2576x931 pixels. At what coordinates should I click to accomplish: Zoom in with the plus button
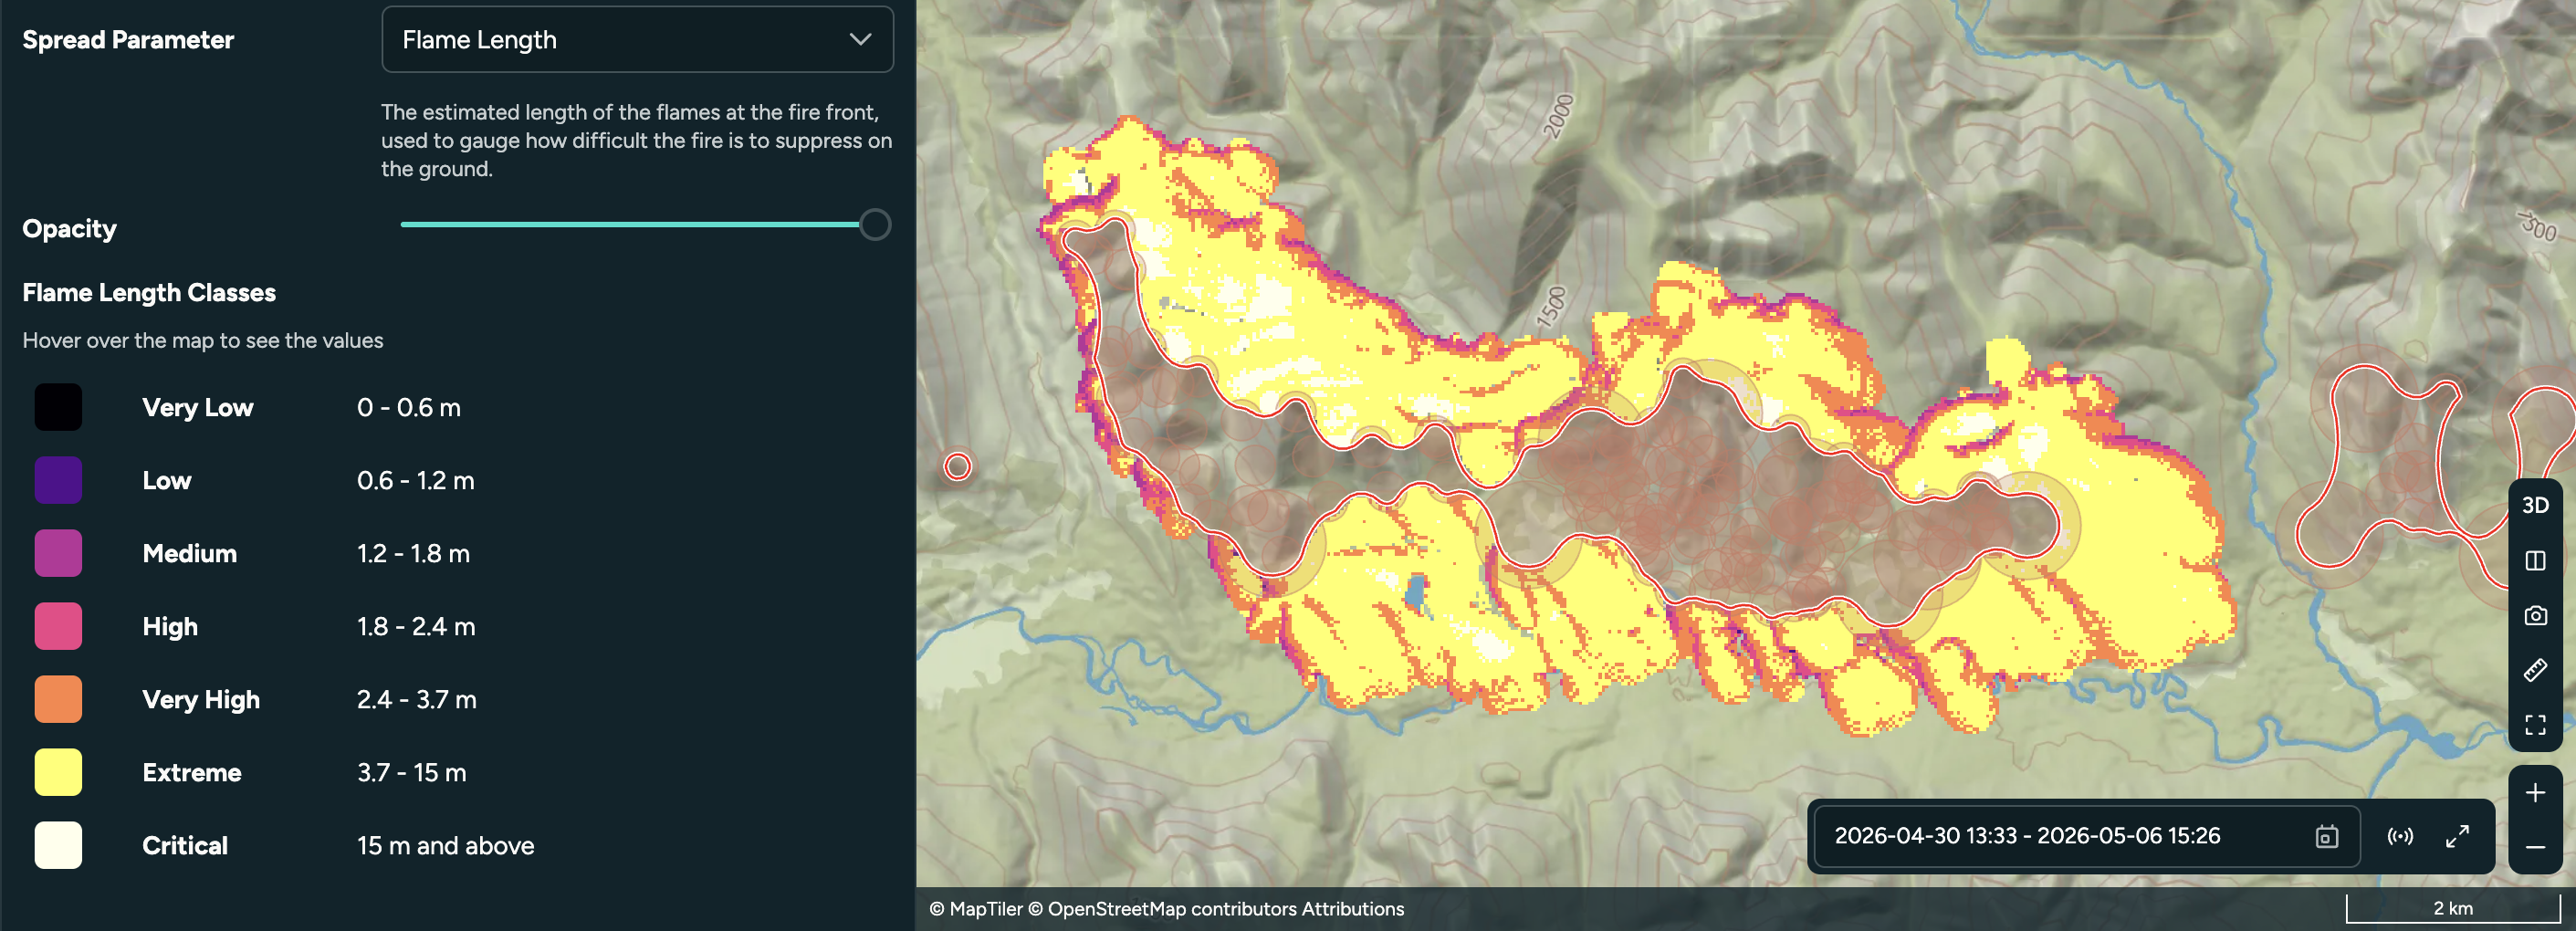(2534, 793)
